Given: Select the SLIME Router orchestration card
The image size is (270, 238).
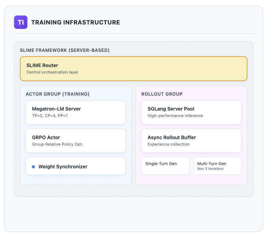Looking at the screenshot, I should pyautogui.click(x=134, y=69).
